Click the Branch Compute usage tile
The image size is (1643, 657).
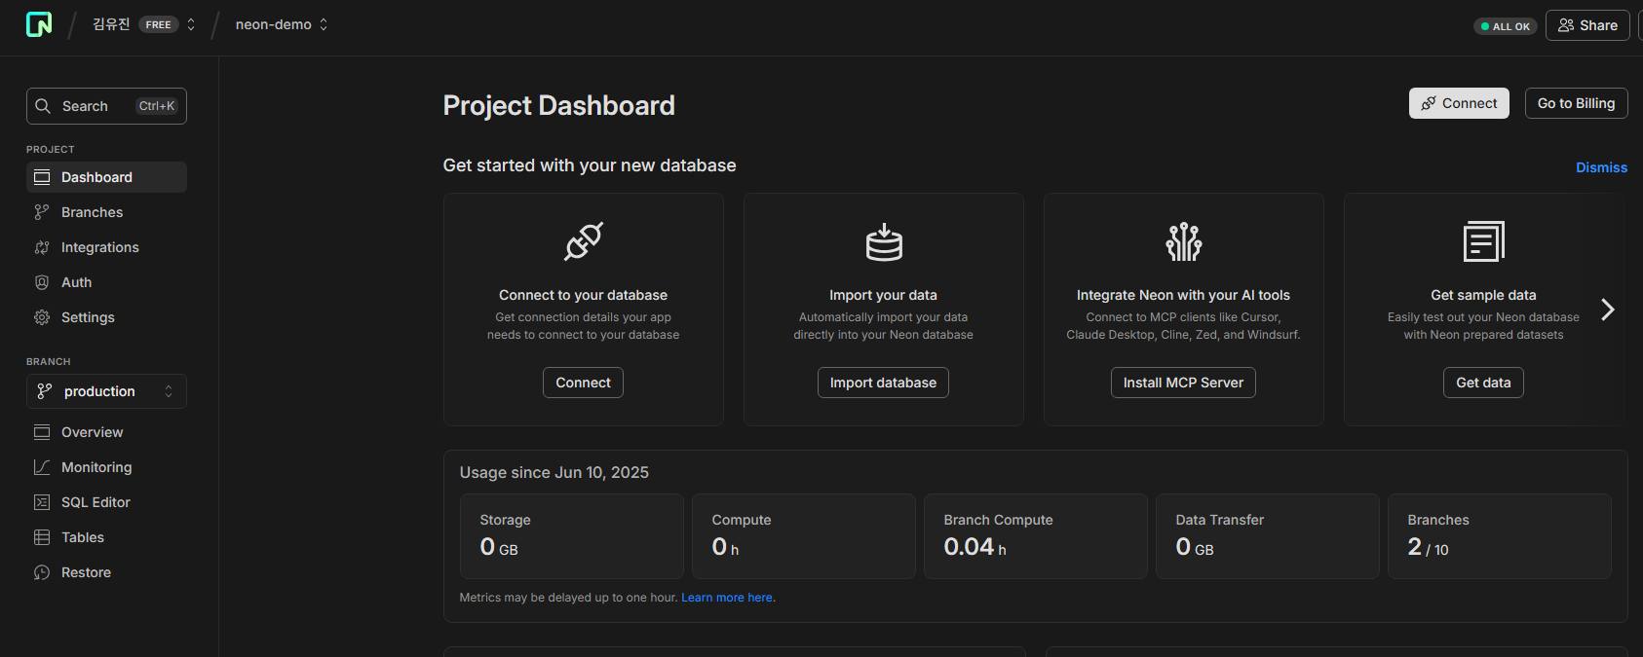click(1036, 536)
